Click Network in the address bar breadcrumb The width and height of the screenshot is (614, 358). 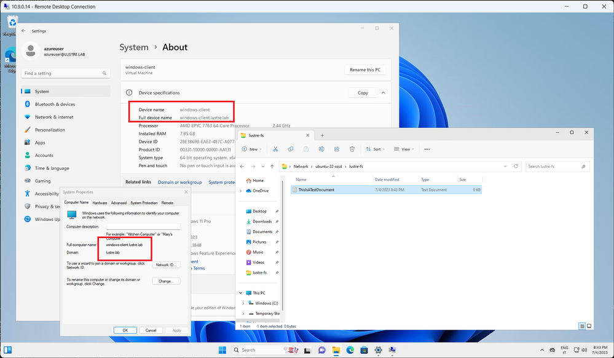point(301,166)
